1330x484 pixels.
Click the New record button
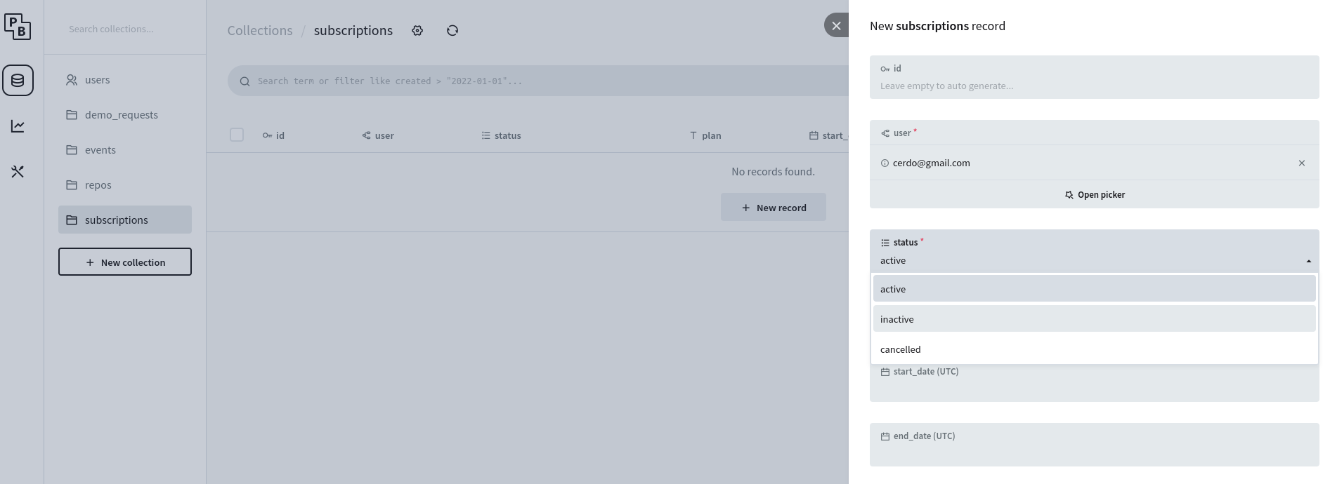click(x=774, y=208)
